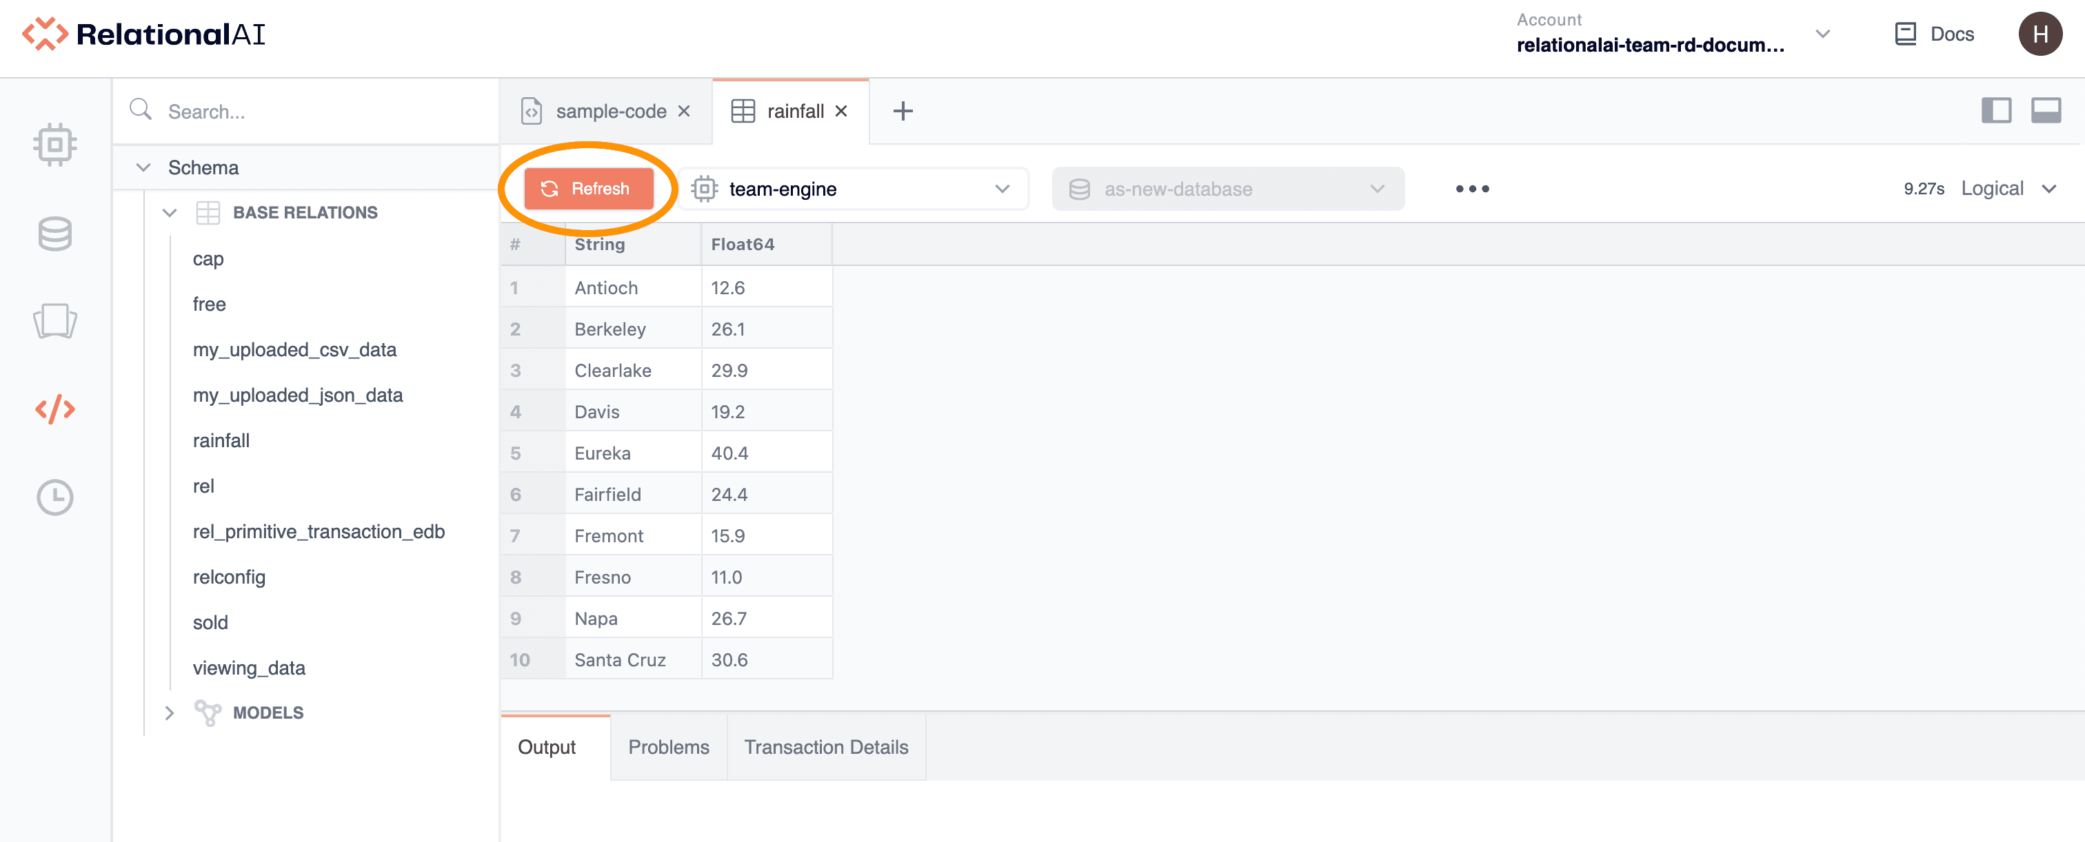
Task: Open the Engines sidebar icon
Action: tap(55, 145)
